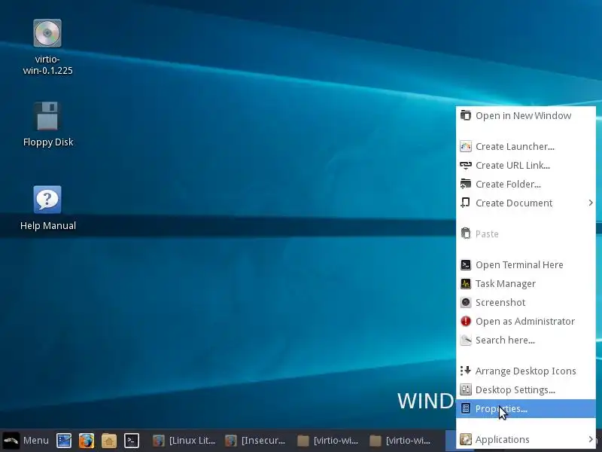Viewport: 602px width, 452px height.
Task: Open Task Manager from context menu
Action: (x=525, y=284)
